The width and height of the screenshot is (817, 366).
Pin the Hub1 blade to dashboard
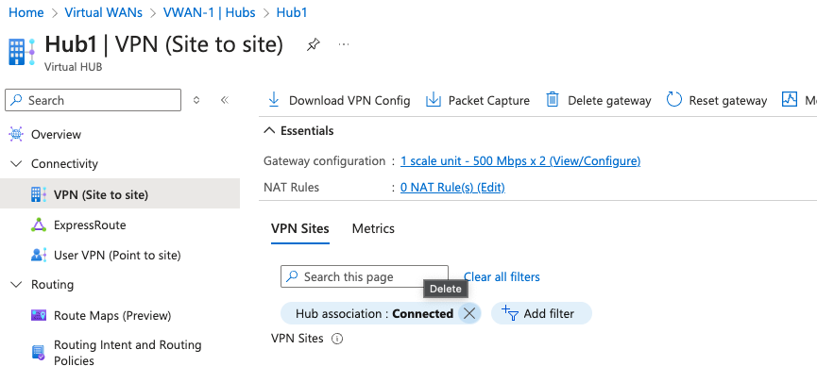click(x=313, y=44)
